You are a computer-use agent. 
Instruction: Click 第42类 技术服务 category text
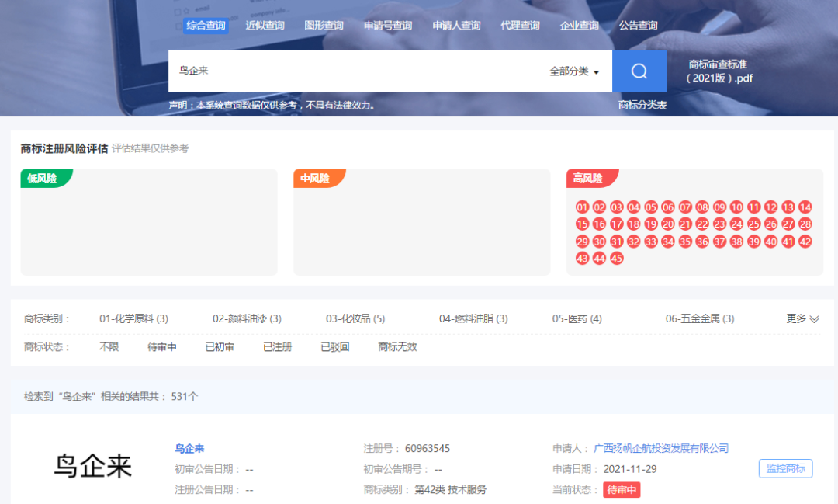[451, 489]
